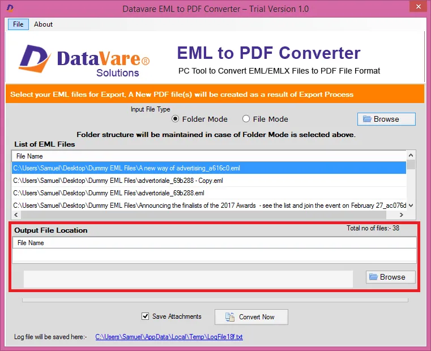This screenshot has height=351, width=431.
Task: Click the DataVare Solutions logo
Action: [x=84, y=61]
